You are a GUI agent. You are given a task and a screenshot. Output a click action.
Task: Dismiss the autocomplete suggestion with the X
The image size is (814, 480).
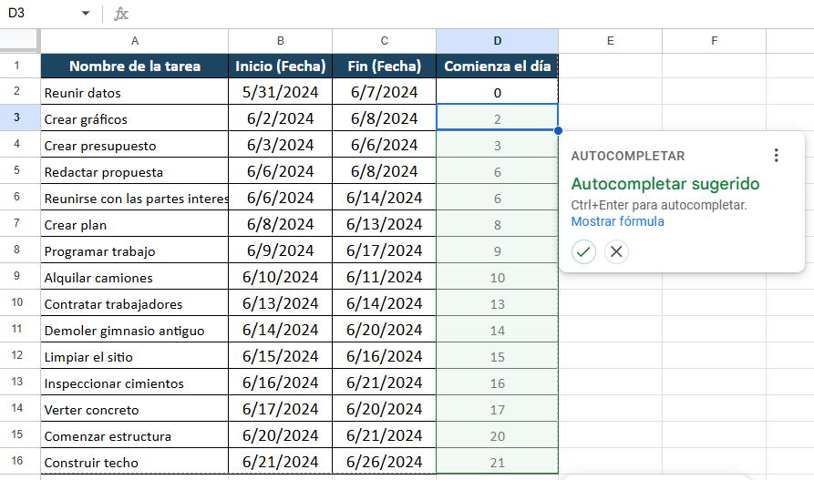tap(616, 252)
